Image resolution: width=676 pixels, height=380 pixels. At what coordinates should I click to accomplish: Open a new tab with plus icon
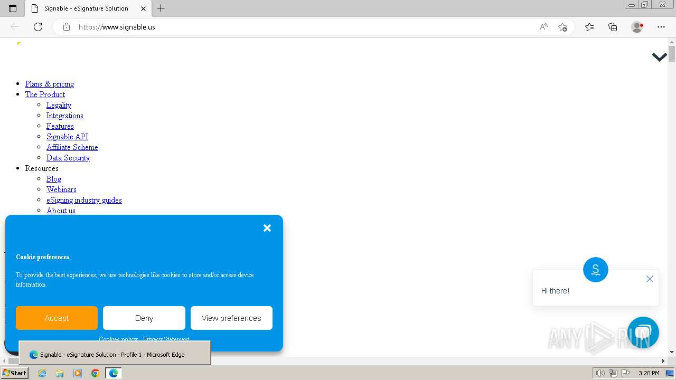coord(161,8)
